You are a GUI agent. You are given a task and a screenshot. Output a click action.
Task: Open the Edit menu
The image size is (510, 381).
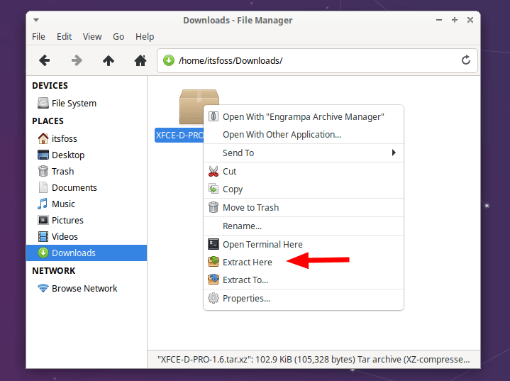65,36
